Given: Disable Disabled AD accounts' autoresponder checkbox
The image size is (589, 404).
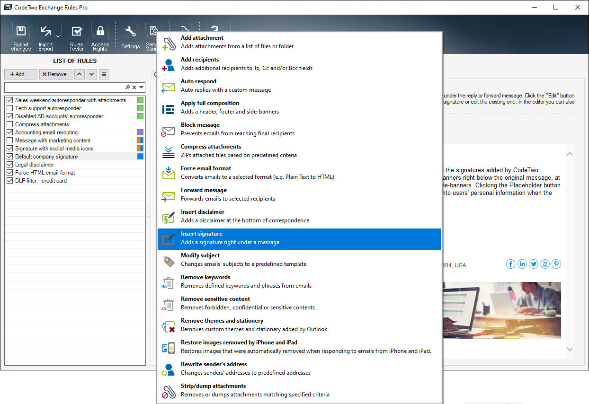Looking at the screenshot, I should [x=10, y=116].
